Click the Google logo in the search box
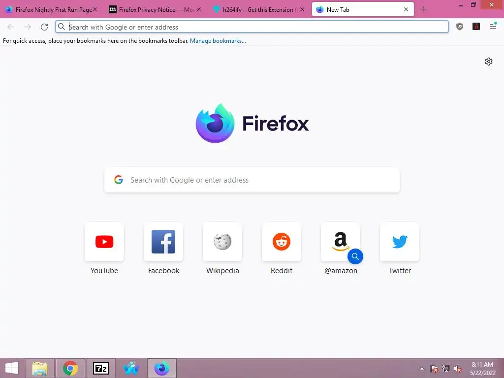 click(x=119, y=180)
